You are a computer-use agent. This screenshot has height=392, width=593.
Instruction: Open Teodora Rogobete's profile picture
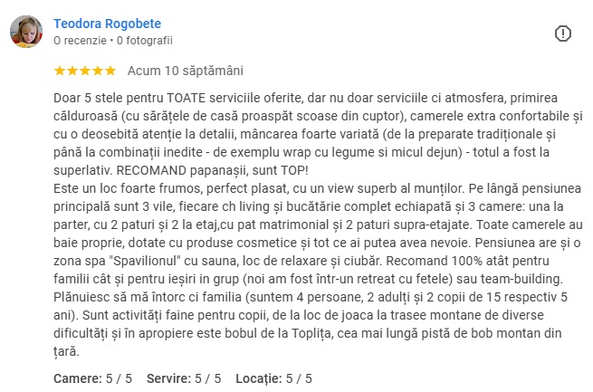(26, 32)
